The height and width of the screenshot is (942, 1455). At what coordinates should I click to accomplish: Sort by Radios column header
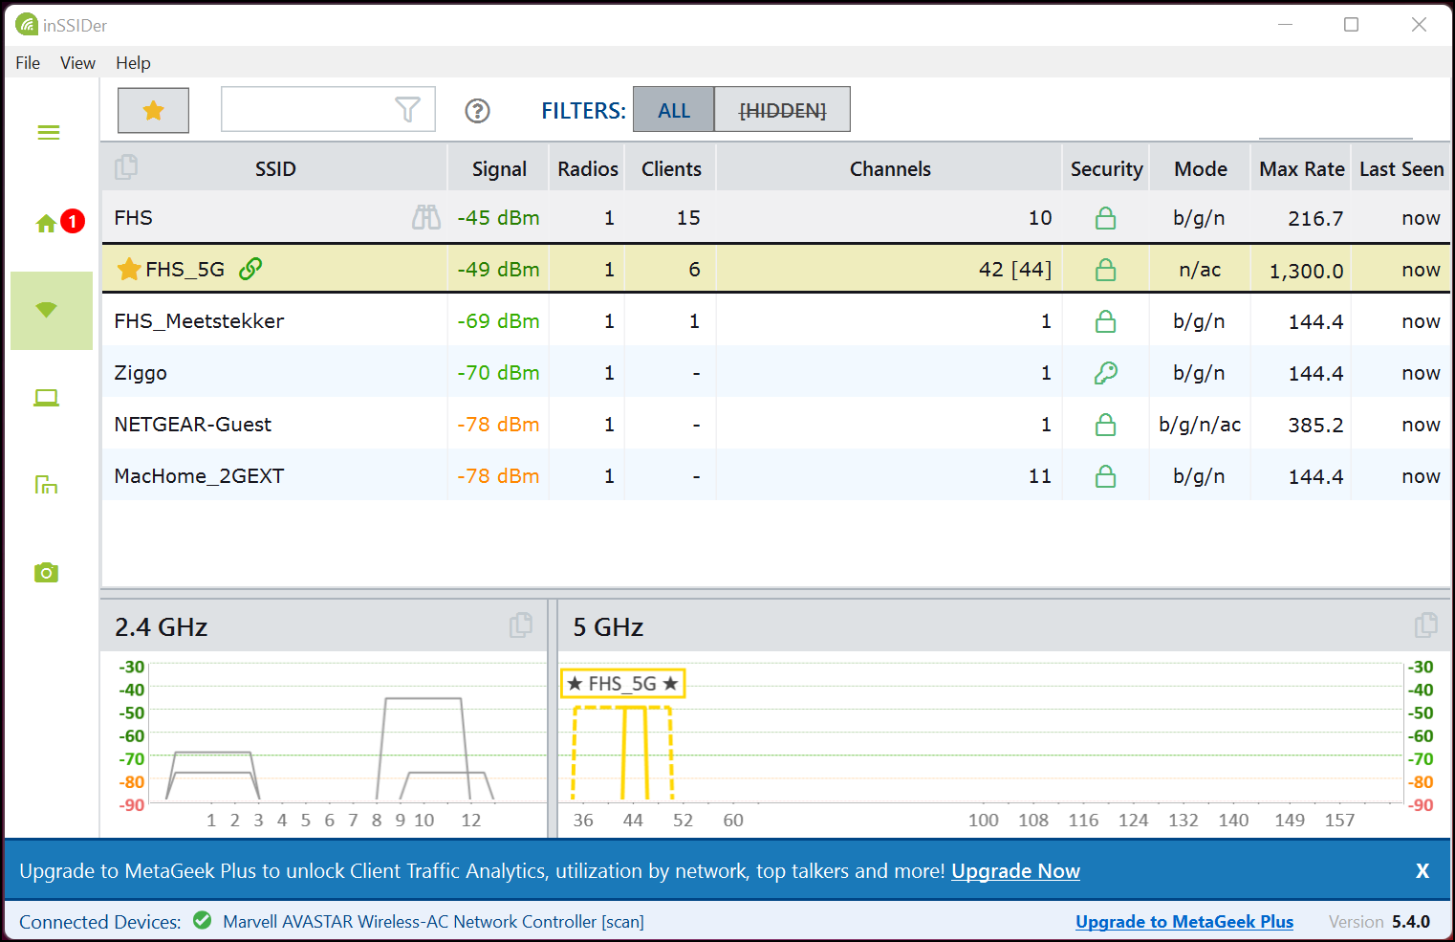[588, 168]
